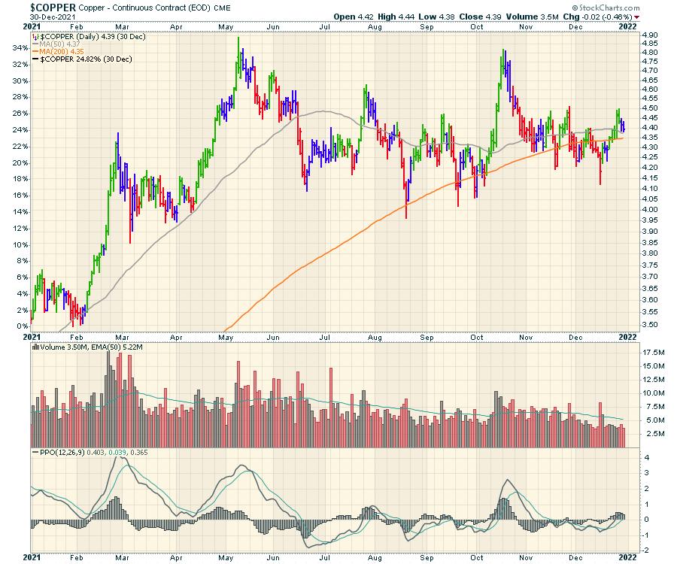Click the 34% level on left percent axis
677x564 pixels.
(18, 49)
